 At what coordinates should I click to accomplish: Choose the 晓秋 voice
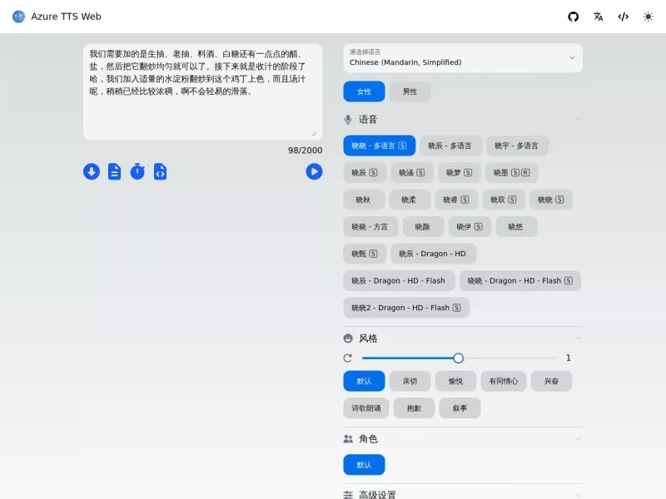coord(364,200)
